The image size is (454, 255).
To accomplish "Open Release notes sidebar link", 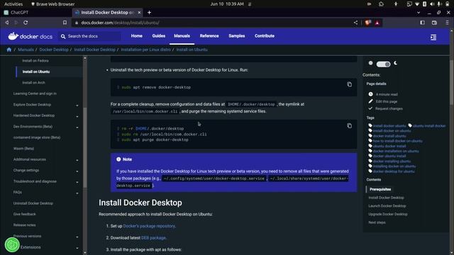I will pyautogui.click(x=24, y=225).
